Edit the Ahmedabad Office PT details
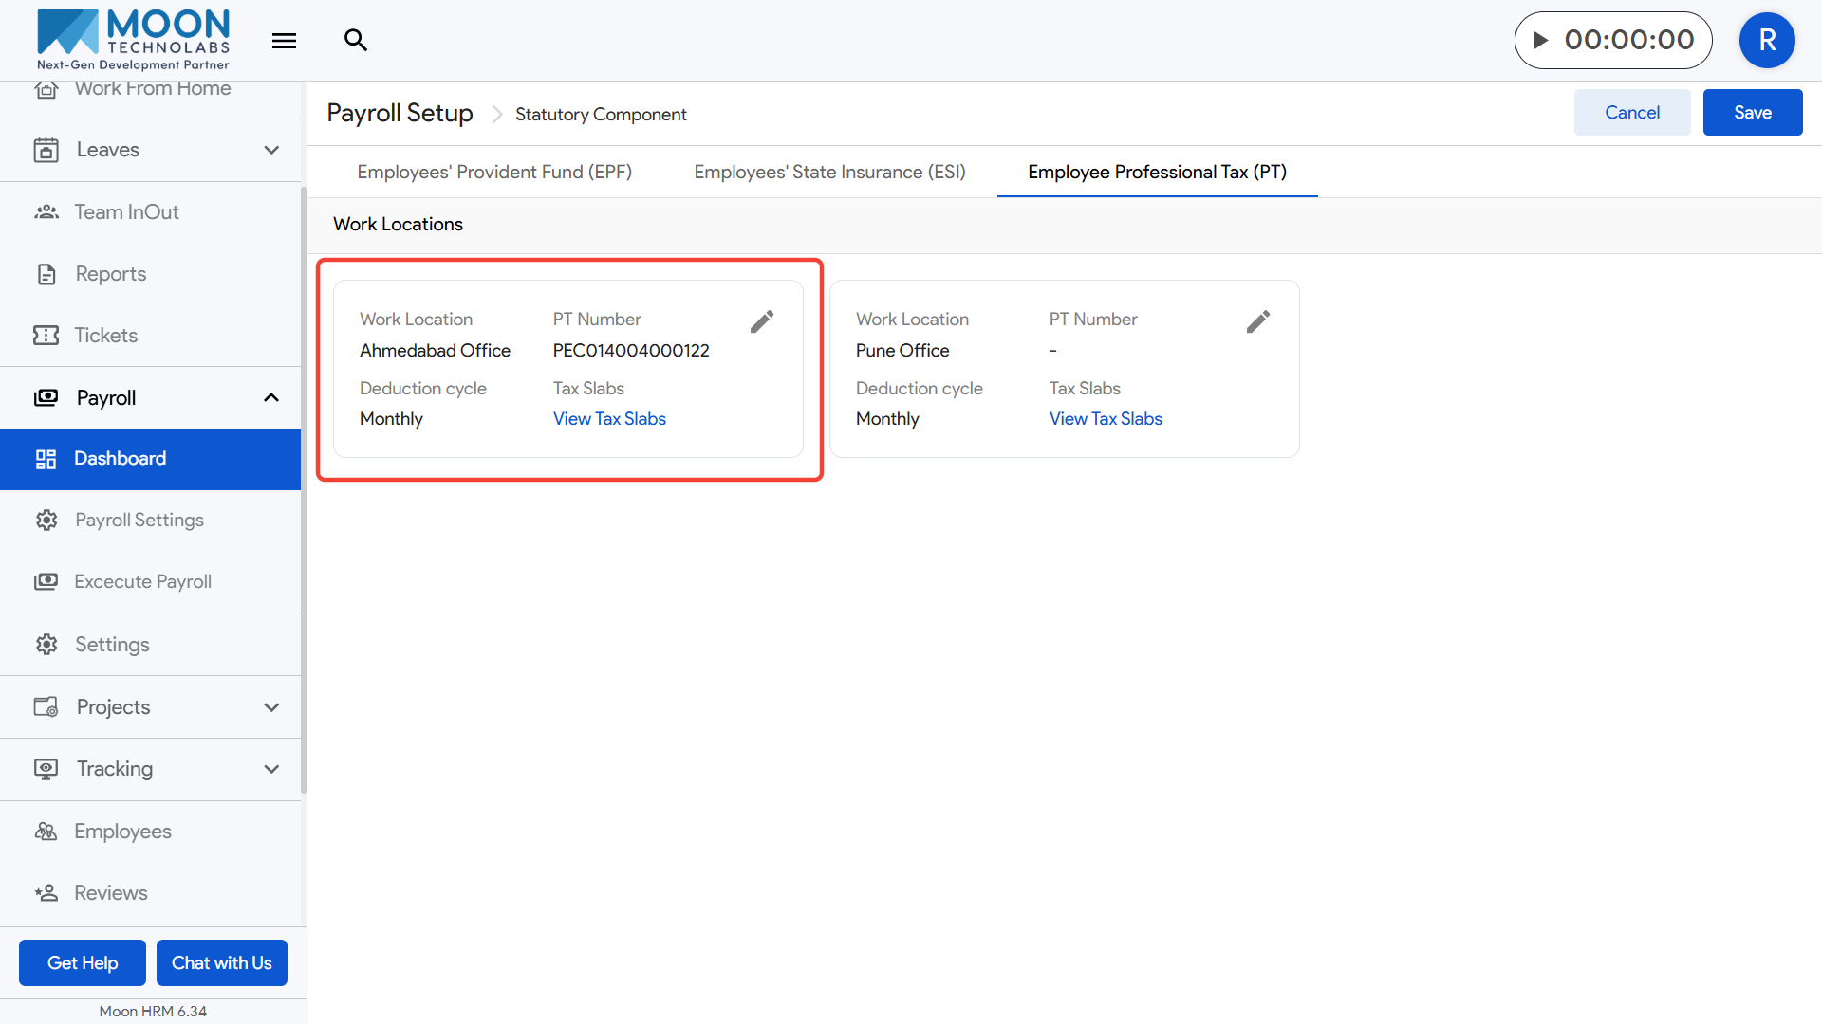This screenshot has width=1822, height=1024. [762, 321]
